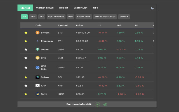Click the XRP coin logo

(x=37, y=86)
